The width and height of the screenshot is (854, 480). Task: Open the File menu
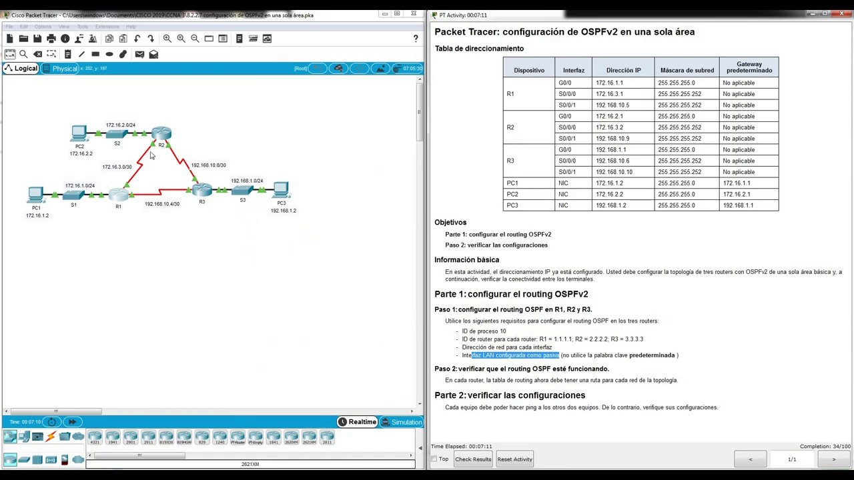9,27
